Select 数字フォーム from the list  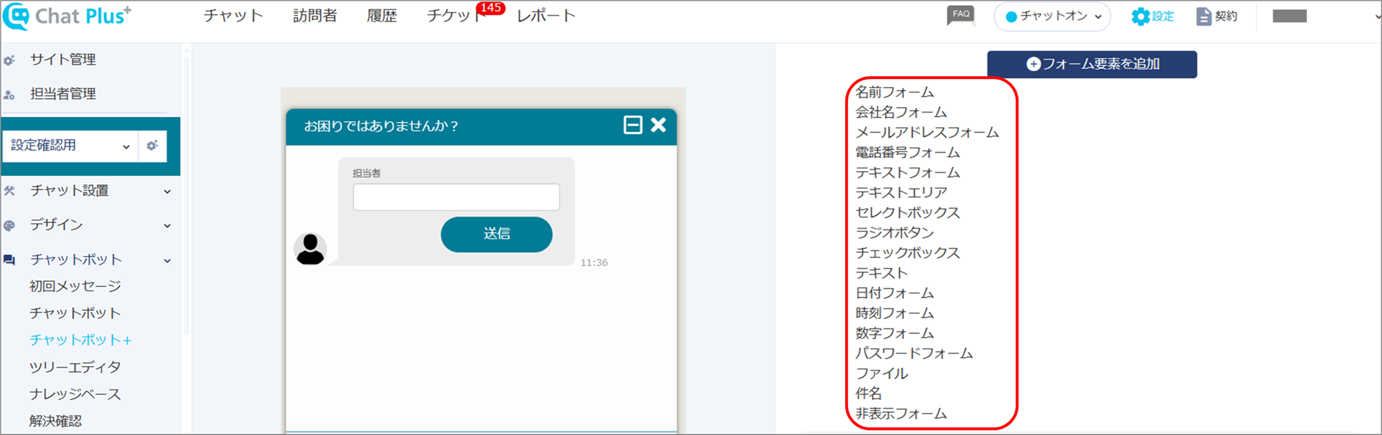coord(894,334)
